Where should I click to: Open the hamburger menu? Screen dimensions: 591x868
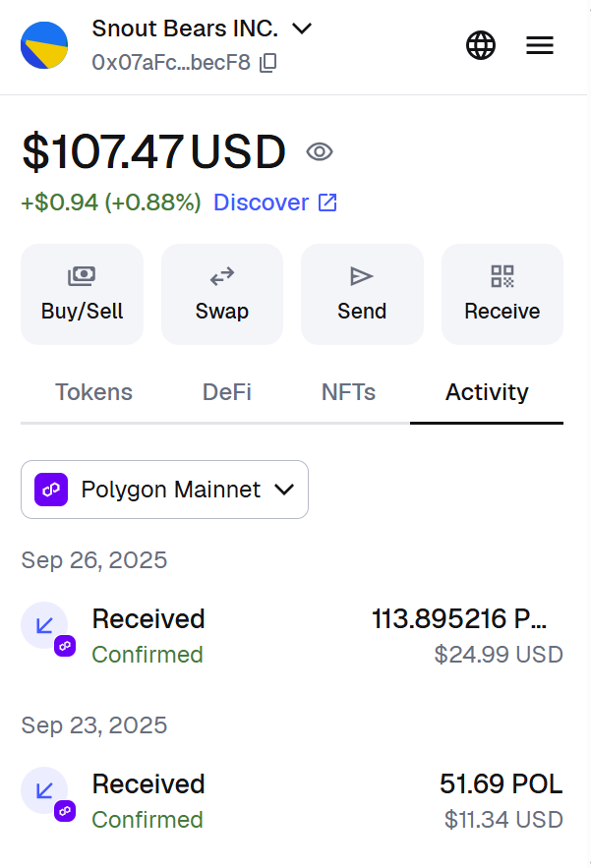click(540, 45)
